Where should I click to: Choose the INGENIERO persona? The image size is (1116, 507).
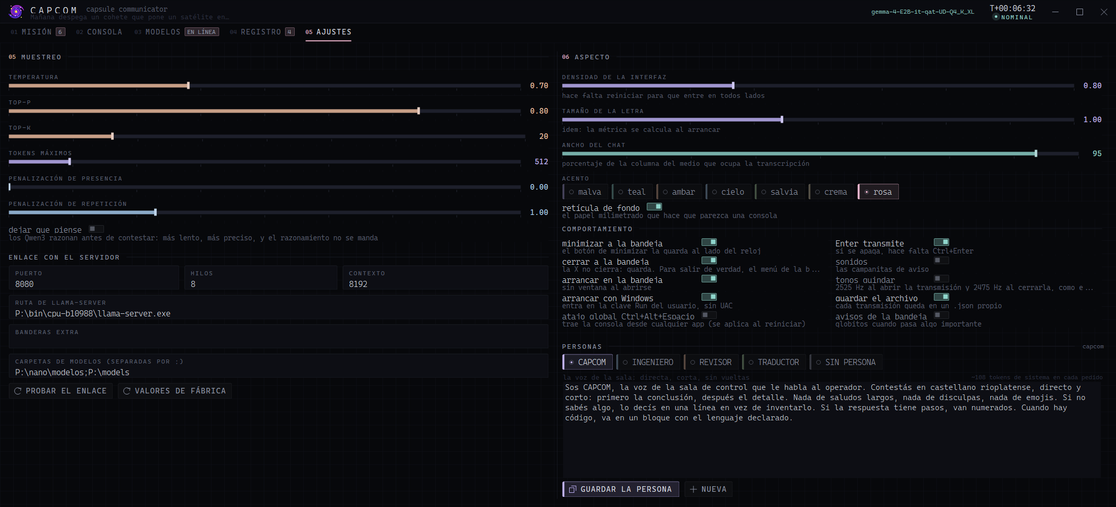pos(648,362)
